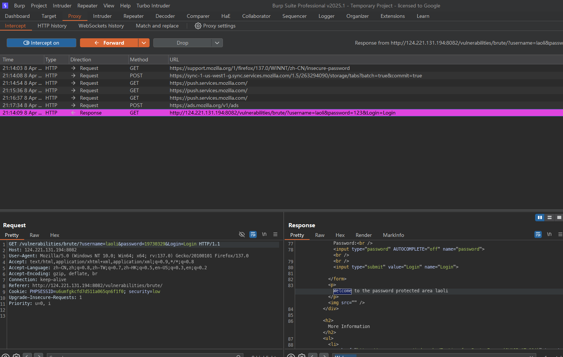Select the Render tab in the Response panel
Viewport: 563px width, 357px height.
click(x=364, y=235)
